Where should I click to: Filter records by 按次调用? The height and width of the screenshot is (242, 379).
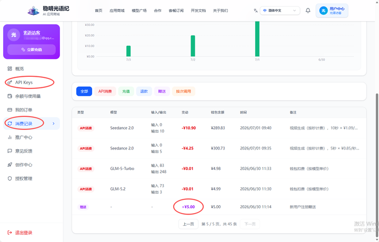click(184, 92)
